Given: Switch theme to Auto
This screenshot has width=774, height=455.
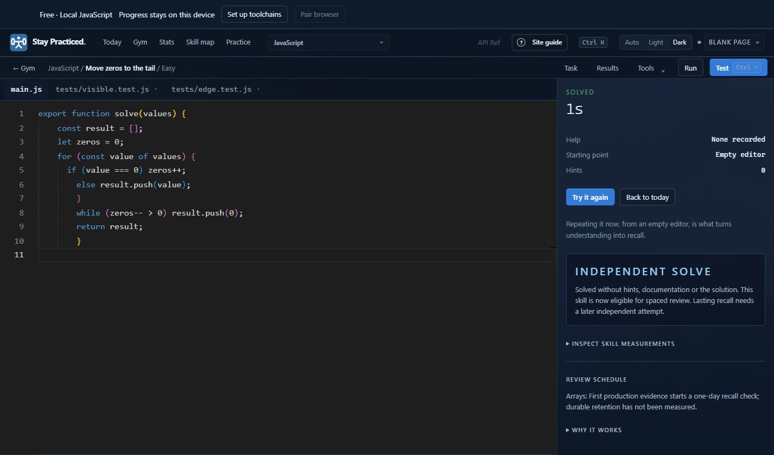Looking at the screenshot, I should point(632,42).
